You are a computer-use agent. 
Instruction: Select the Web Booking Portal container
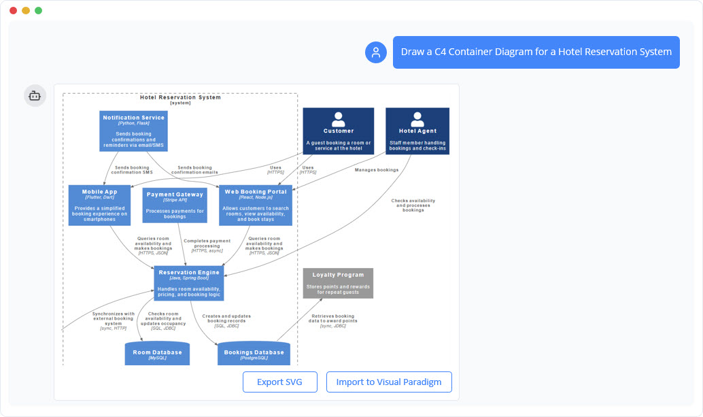point(255,204)
